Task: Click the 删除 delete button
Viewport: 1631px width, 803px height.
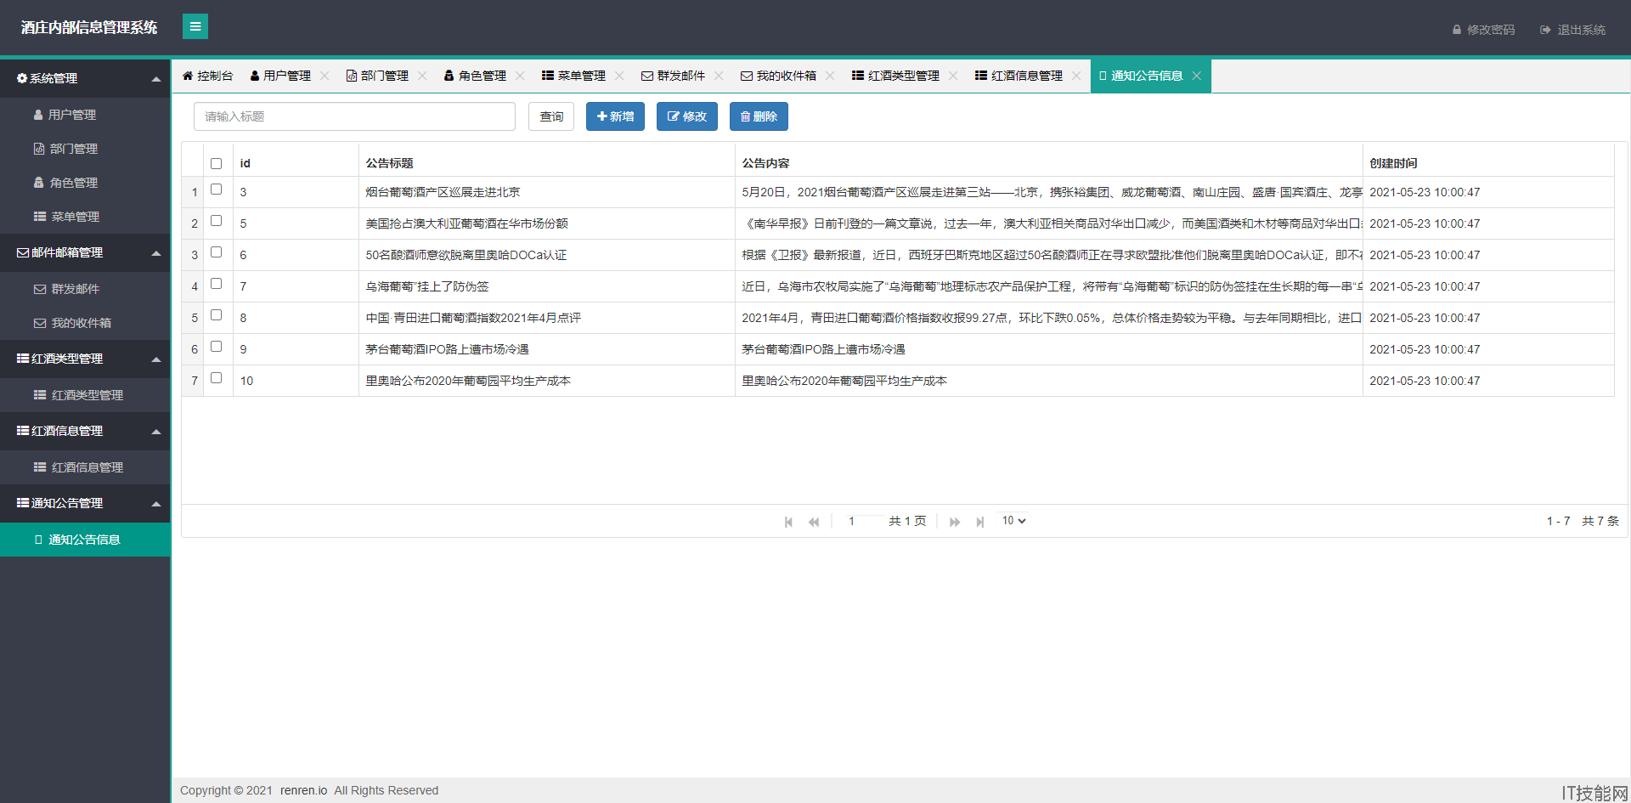Action: (759, 116)
